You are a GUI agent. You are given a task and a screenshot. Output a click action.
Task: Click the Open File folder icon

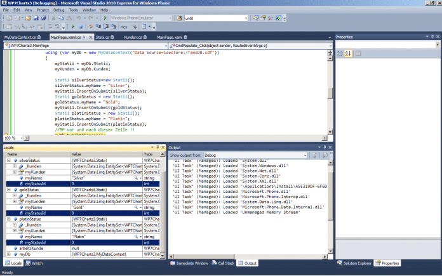28,18
